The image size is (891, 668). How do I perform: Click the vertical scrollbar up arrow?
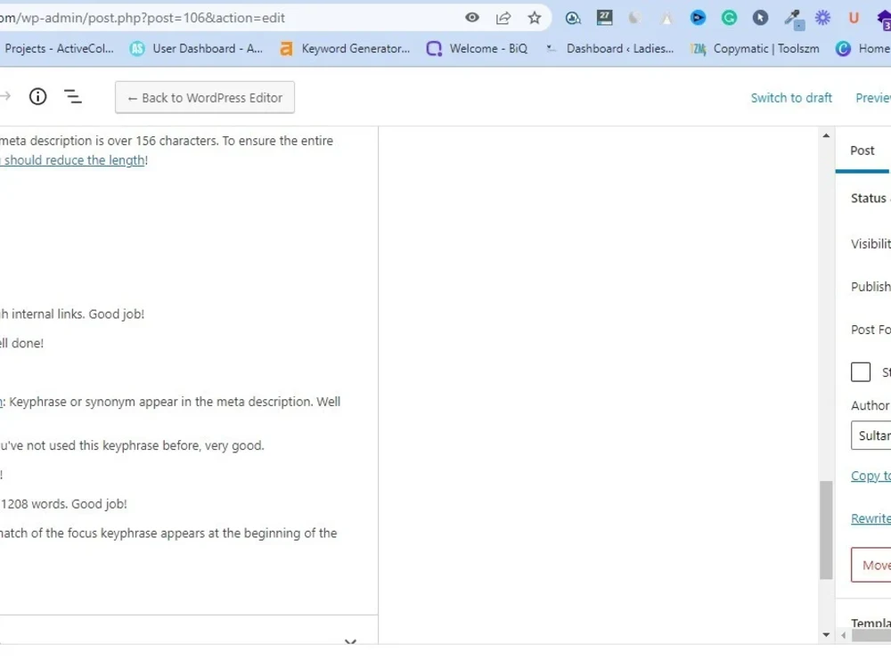826,135
